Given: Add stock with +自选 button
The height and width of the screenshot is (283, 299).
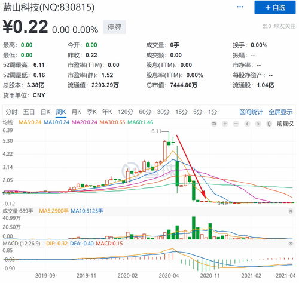Looking at the screenshot, I should pos(275,7).
